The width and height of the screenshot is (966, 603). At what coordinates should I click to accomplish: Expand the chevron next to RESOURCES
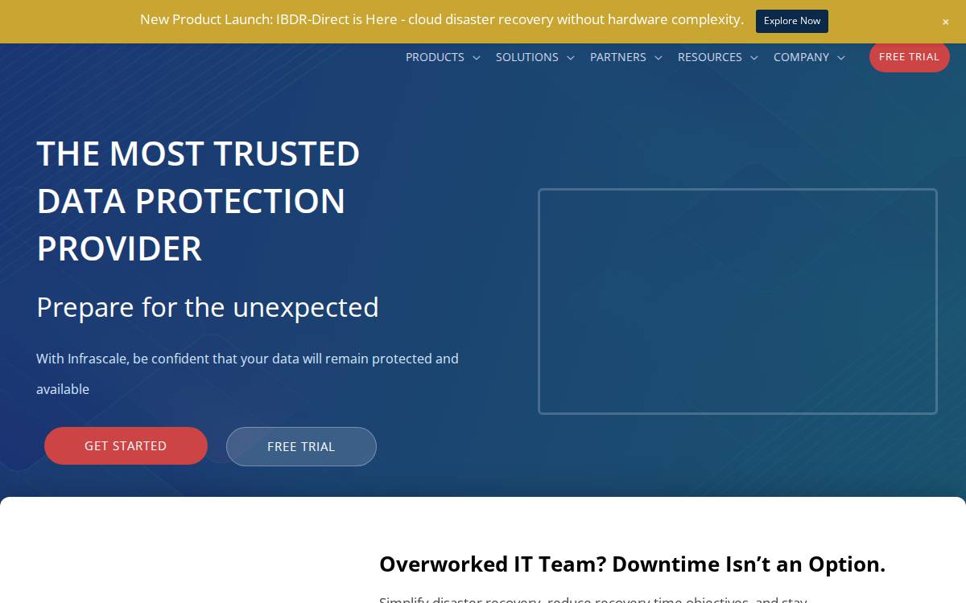point(753,58)
